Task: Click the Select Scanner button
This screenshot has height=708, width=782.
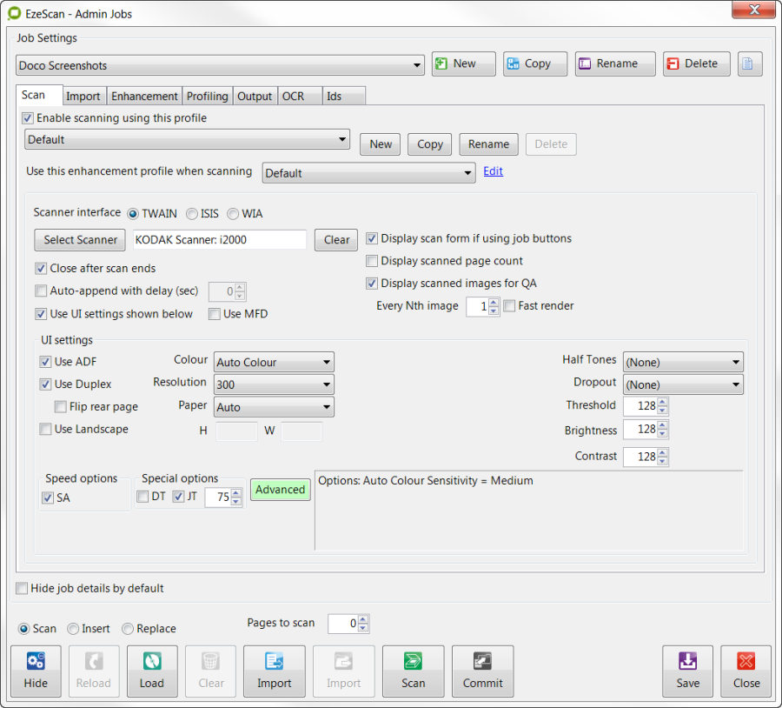Action: 79,240
